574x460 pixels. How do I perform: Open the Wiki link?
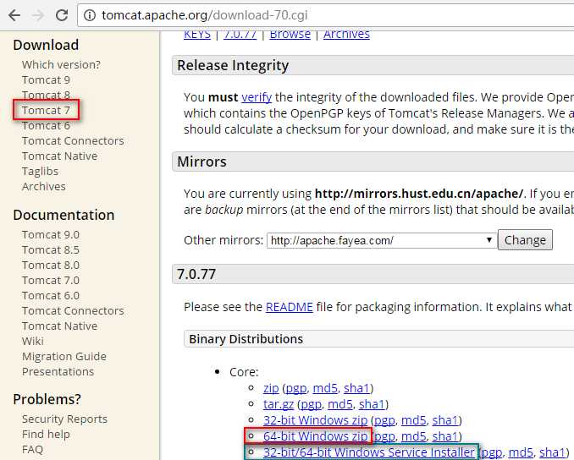tap(32, 341)
